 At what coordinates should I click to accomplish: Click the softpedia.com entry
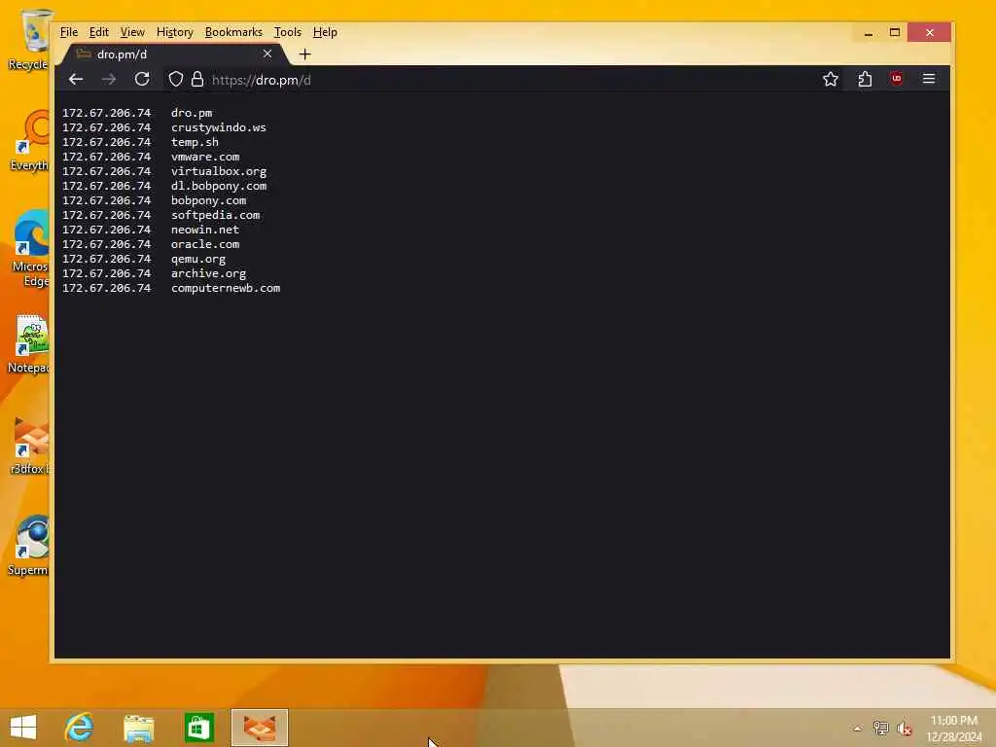pyautogui.click(x=215, y=215)
